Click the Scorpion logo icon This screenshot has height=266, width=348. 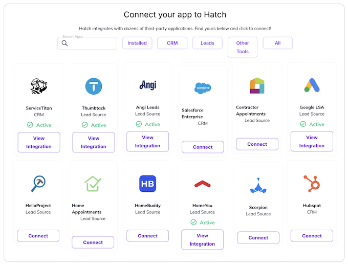[258, 186]
